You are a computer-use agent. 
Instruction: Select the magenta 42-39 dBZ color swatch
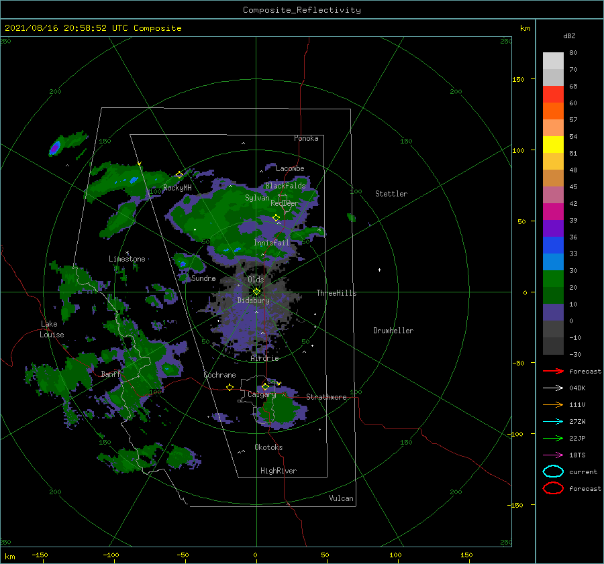(x=553, y=211)
